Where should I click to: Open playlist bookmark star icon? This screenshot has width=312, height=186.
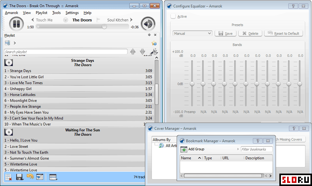154,43
